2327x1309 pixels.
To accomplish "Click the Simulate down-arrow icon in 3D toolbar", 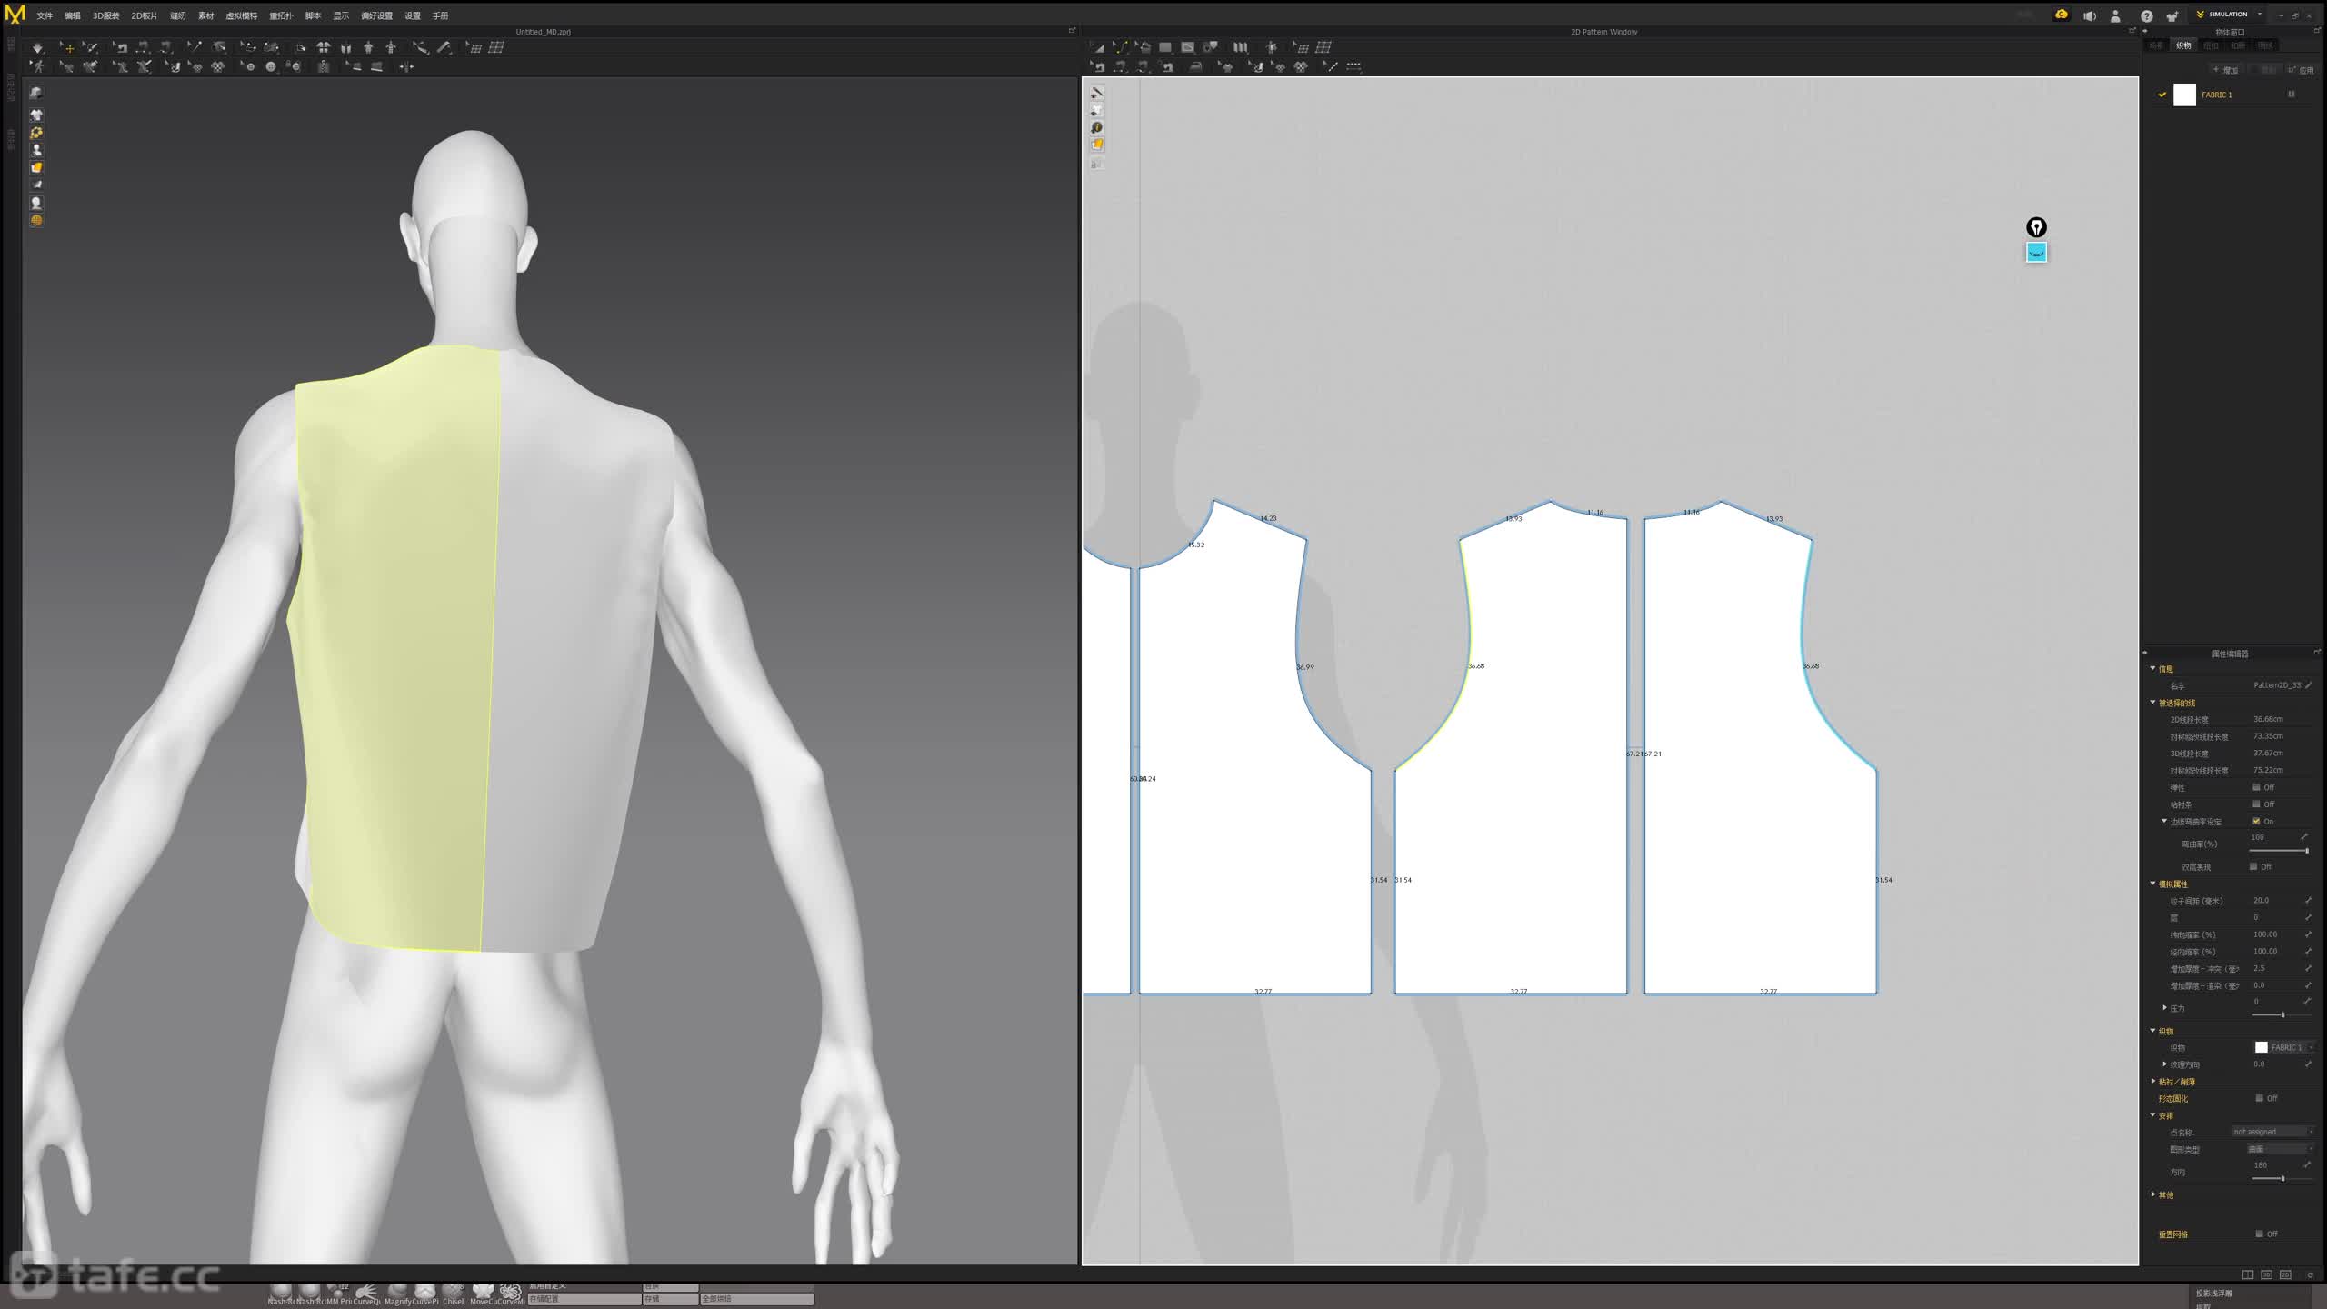I will [x=37, y=47].
